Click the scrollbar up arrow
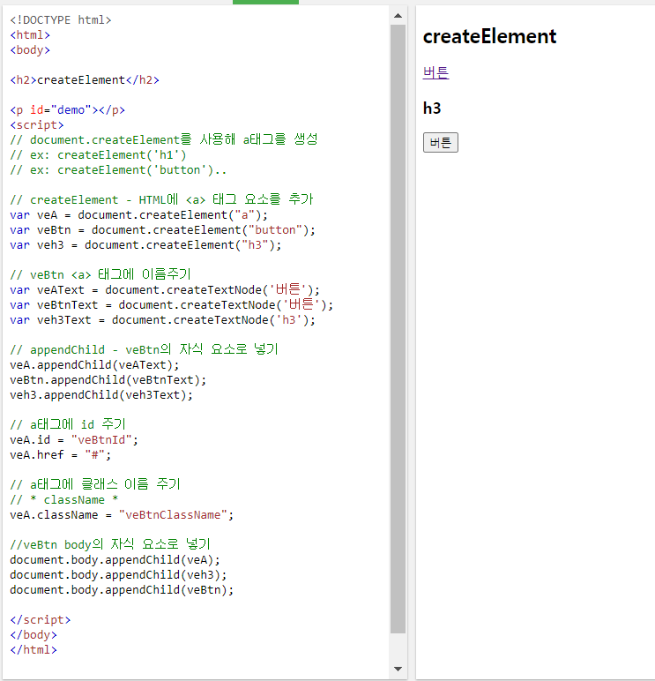Screen dimensions: 655x681 (x=398, y=16)
